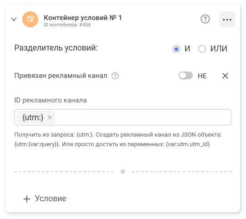246x219 pixels.
Task: Delete the {utm:} tag from the field
Action: tap(50, 117)
